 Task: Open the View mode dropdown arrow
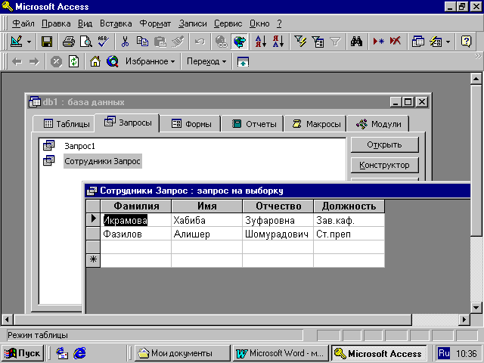pos(29,42)
